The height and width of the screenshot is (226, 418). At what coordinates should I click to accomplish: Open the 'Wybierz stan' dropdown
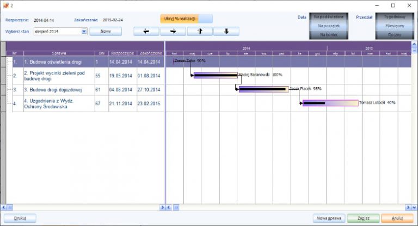pos(84,31)
